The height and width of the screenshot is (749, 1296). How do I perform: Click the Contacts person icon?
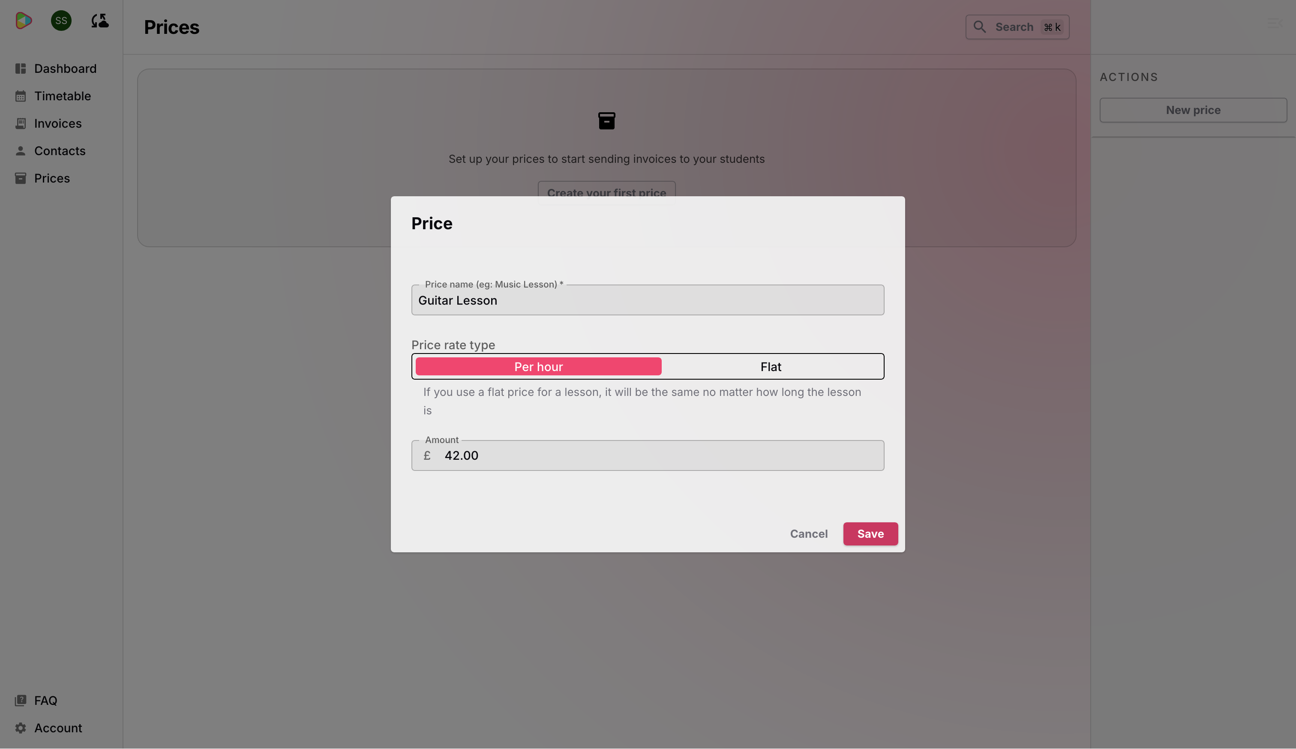point(21,151)
